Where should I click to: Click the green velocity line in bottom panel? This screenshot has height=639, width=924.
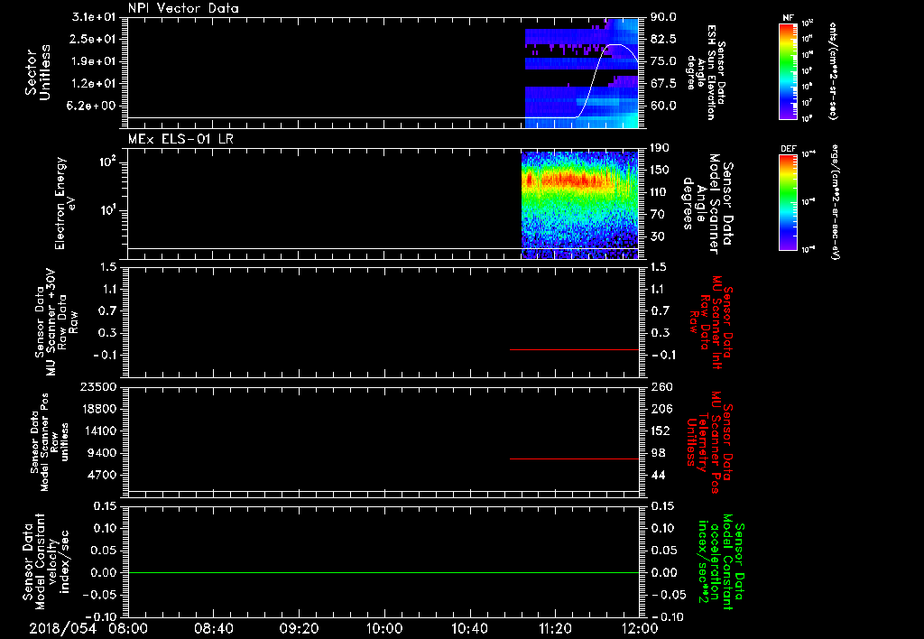tap(383, 572)
